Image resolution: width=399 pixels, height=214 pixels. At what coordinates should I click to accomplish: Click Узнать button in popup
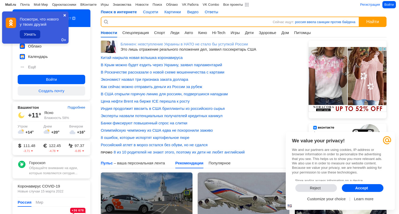tap(30, 34)
